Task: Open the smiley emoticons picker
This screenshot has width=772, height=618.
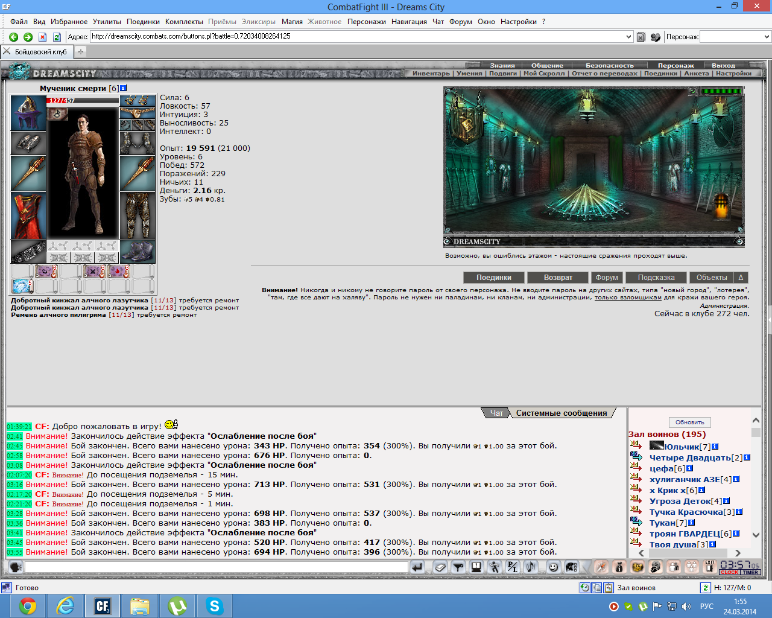Action: point(553,567)
